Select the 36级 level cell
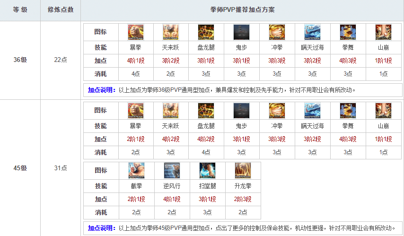 tap(20, 60)
